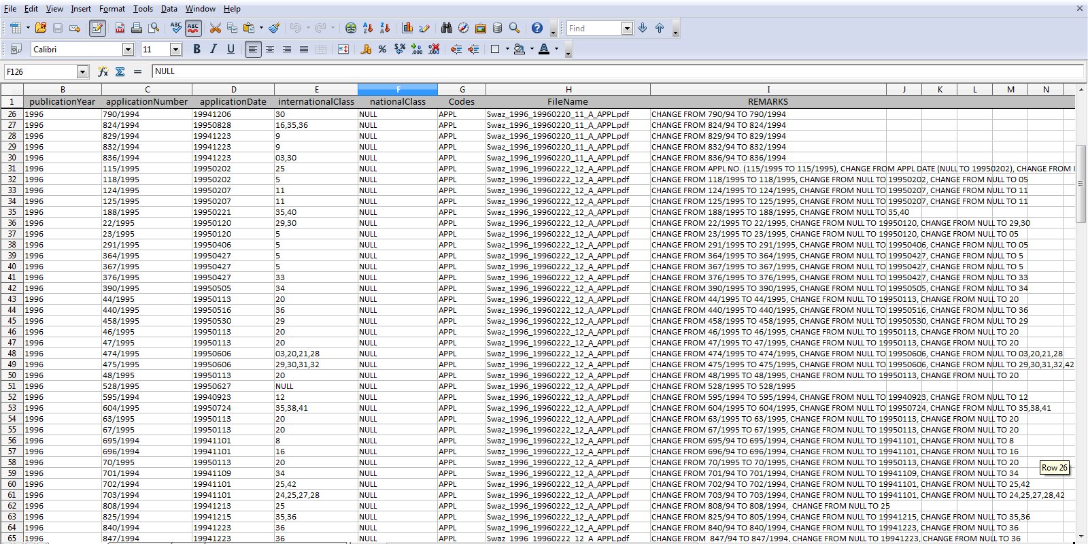Open the File menu
Screen dimensions: 1088x544
(x=10, y=9)
